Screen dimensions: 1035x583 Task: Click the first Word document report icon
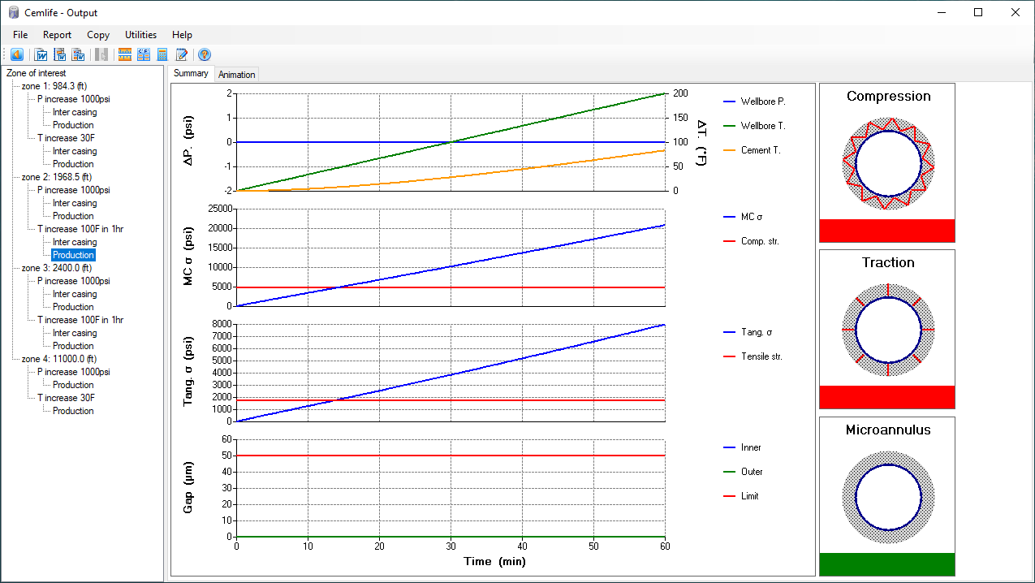[x=41, y=54]
